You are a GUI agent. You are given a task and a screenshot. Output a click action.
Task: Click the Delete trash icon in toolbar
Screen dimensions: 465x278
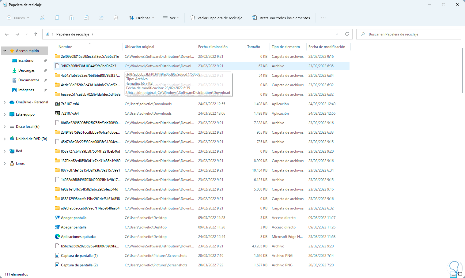(116, 18)
